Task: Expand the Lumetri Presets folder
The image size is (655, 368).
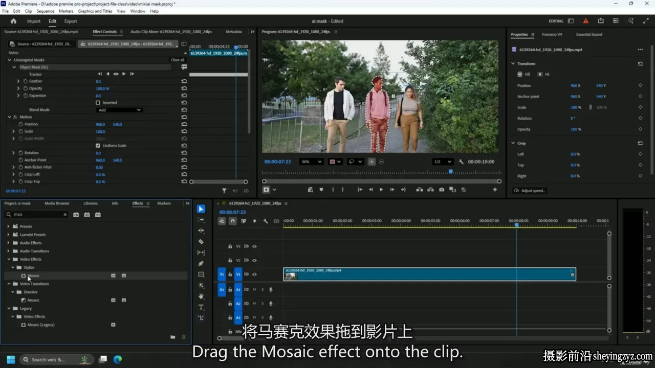Action: click(x=8, y=235)
